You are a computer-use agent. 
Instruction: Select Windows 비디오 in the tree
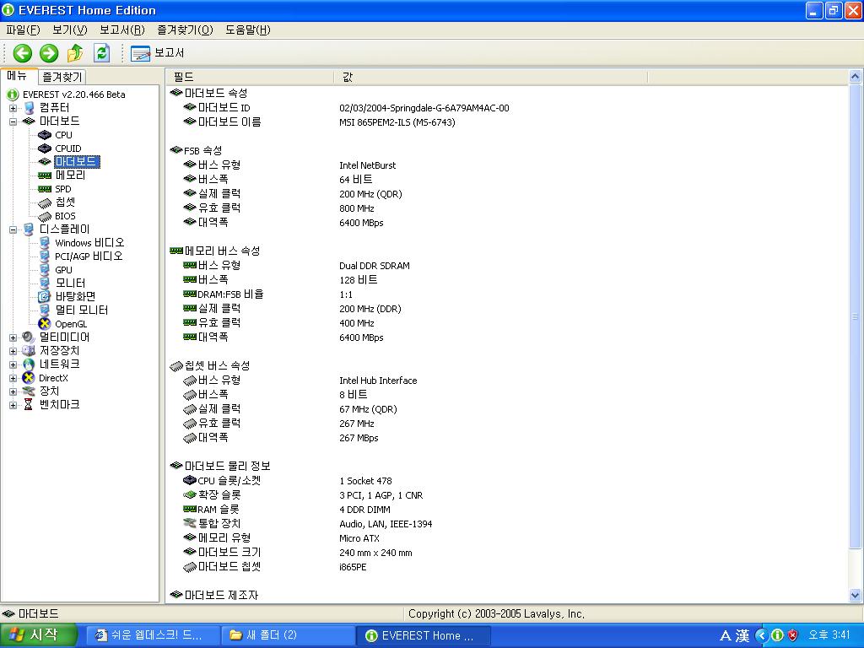(89, 243)
